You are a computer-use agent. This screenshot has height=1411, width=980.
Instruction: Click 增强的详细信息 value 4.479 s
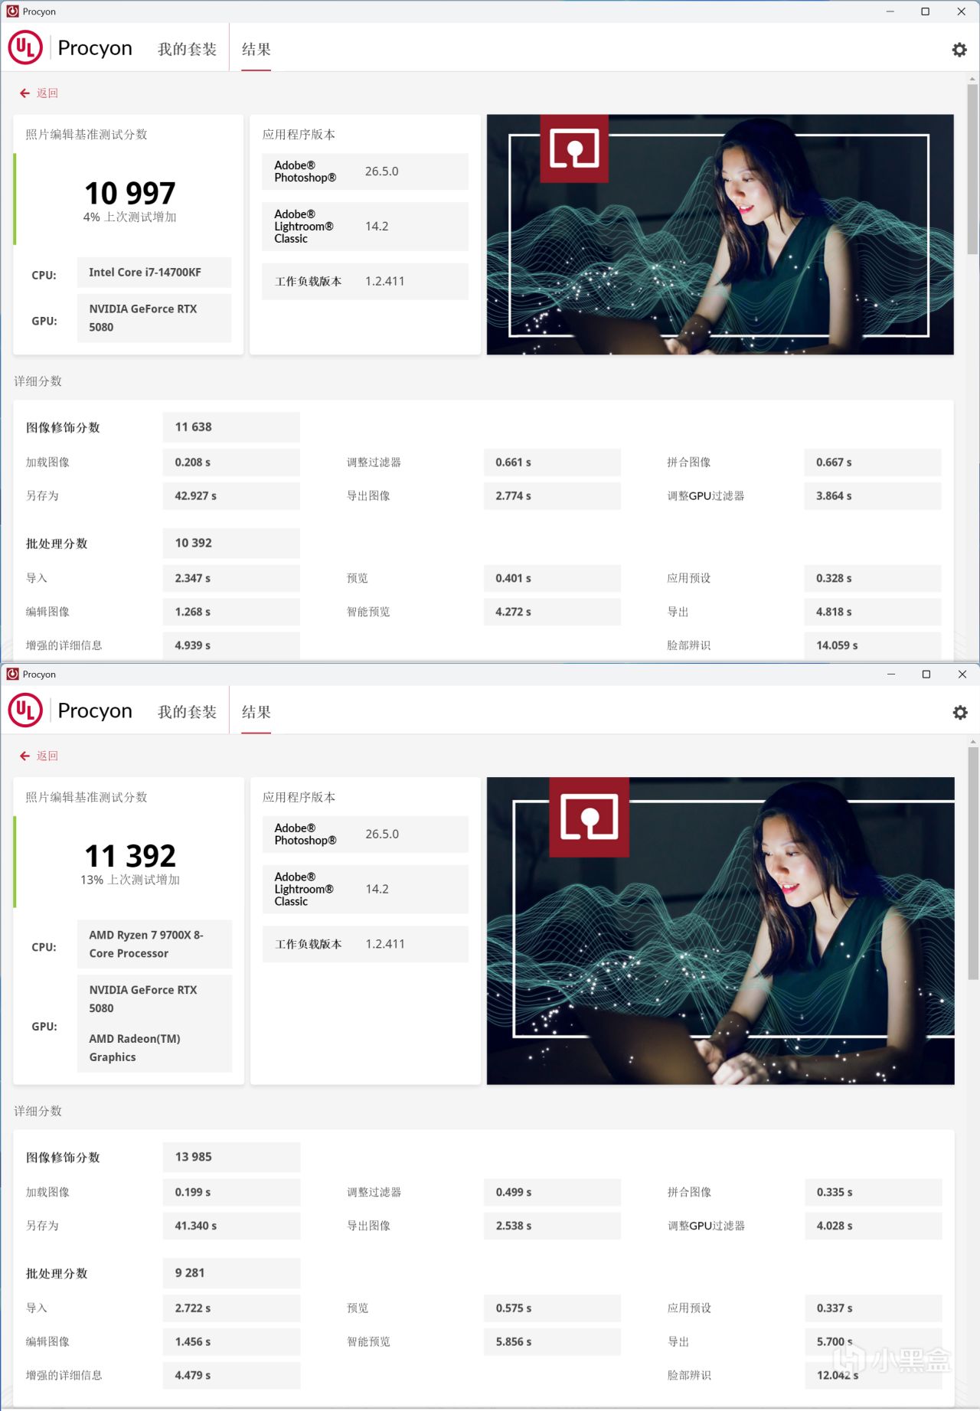point(231,1376)
